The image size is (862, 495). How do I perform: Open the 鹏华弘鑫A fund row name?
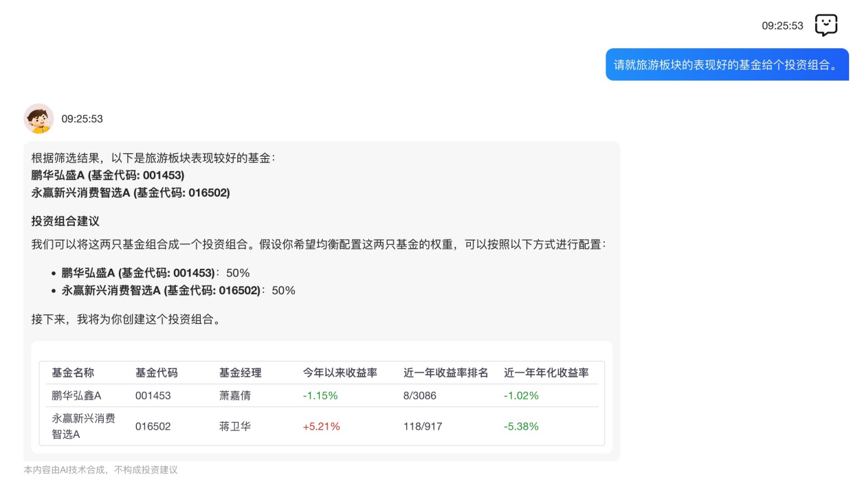(x=76, y=395)
